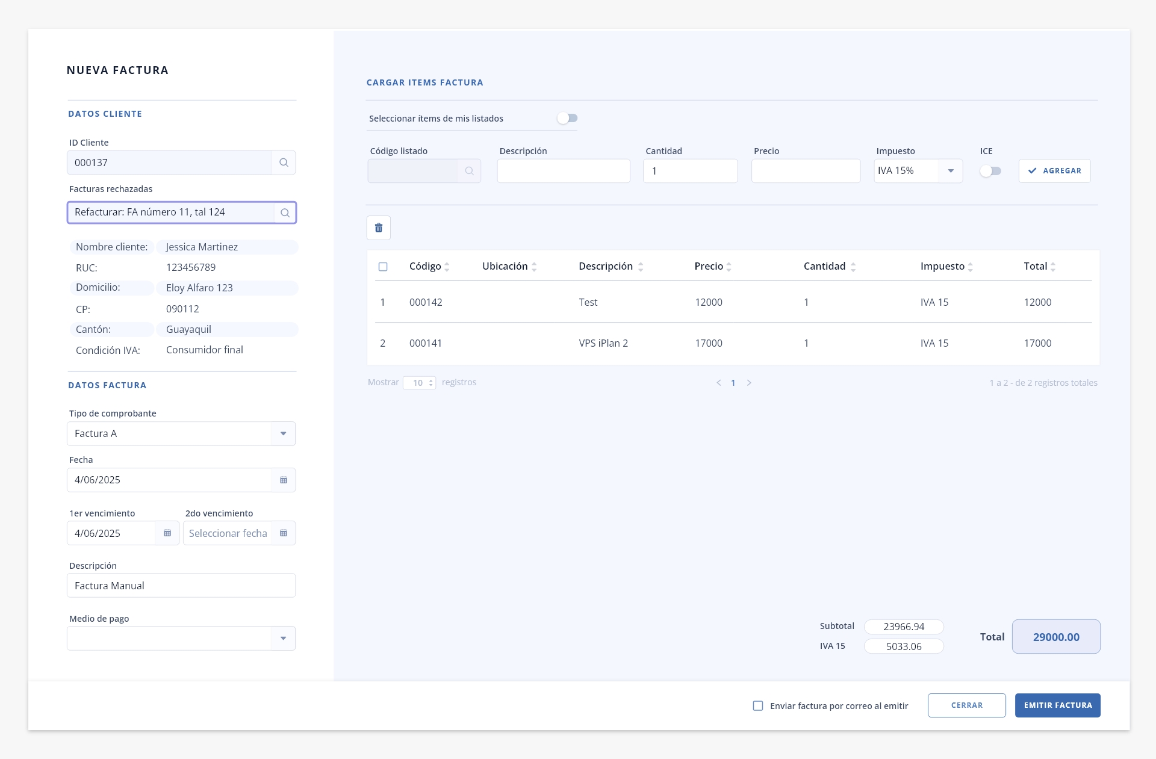Open the Impuesto IVA 15% dropdown
The height and width of the screenshot is (759, 1156).
(918, 171)
